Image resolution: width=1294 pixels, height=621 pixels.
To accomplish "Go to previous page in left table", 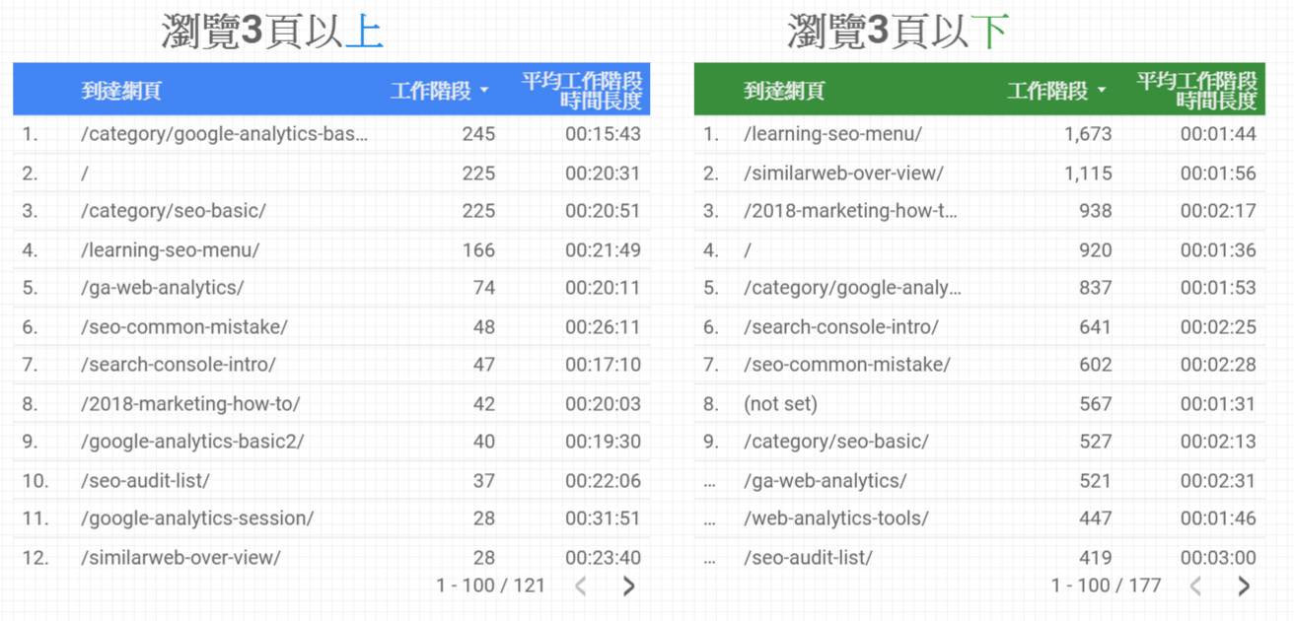I will point(581,586).
